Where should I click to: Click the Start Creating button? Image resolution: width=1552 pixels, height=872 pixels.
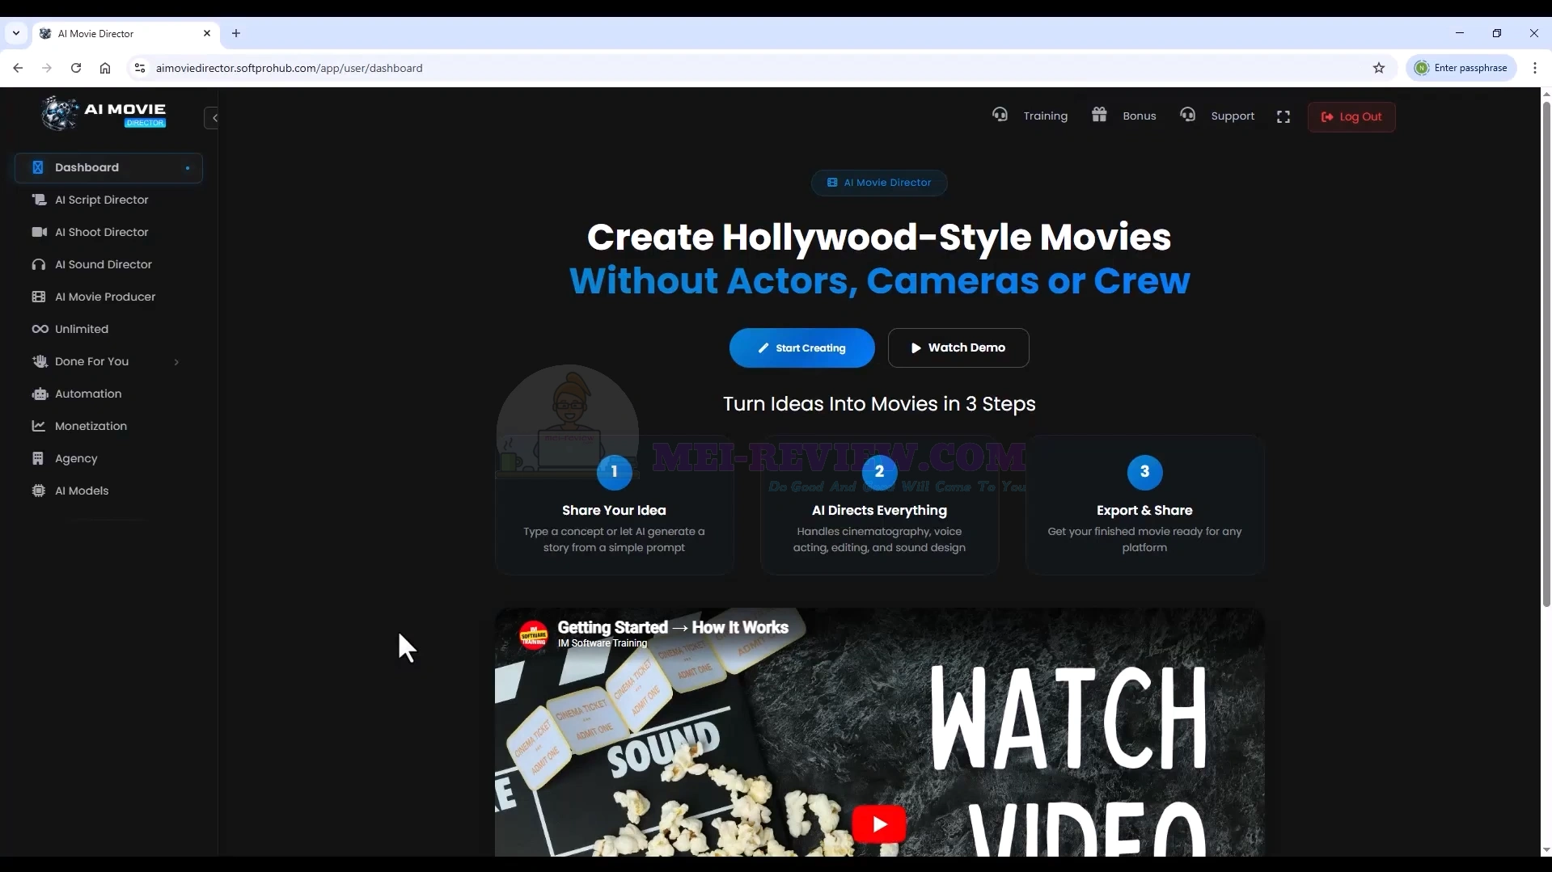[801, 348]
